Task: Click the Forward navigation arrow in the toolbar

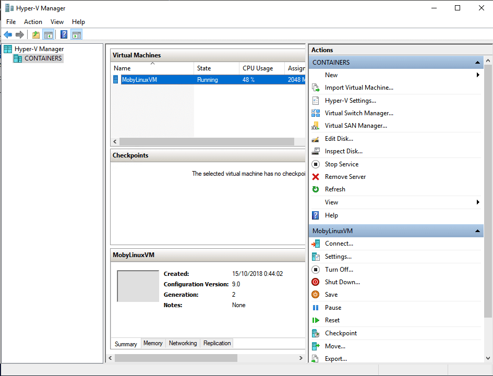Action: coord(19,34)
